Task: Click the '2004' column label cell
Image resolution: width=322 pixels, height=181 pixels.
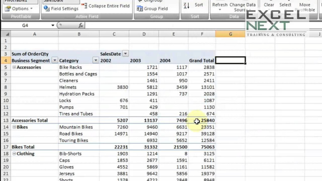Action: pyautogui.click(x=174, y=61)
